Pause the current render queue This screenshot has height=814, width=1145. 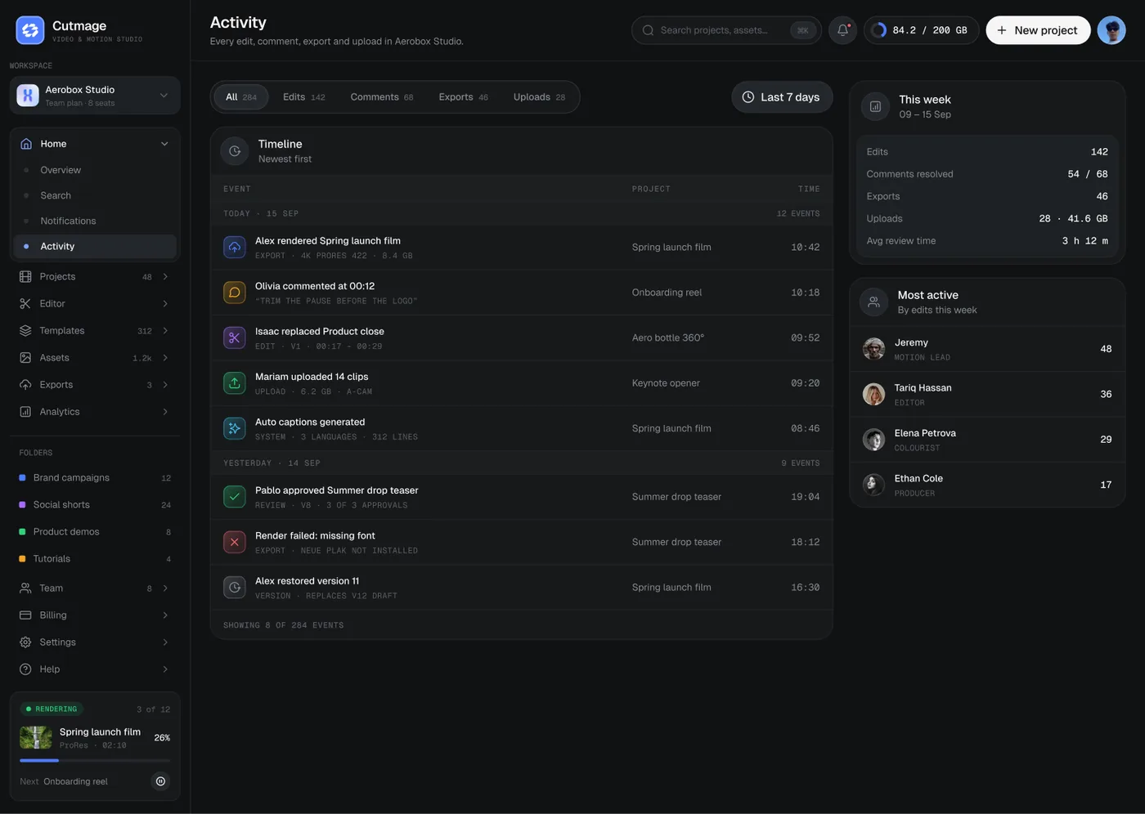[160, 781]
